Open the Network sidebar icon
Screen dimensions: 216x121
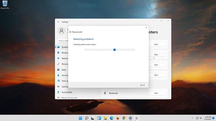tap(58, 58)
